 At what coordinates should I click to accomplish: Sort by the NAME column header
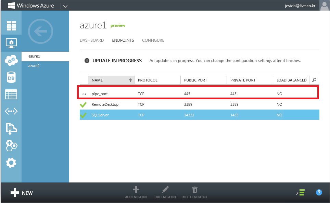[x=111, y=80]
